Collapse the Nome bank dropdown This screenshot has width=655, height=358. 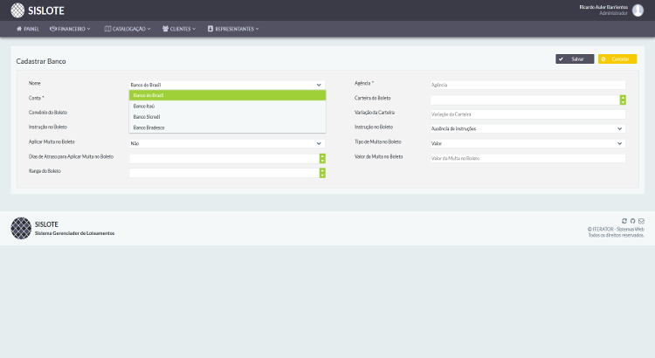coord(227,85)
